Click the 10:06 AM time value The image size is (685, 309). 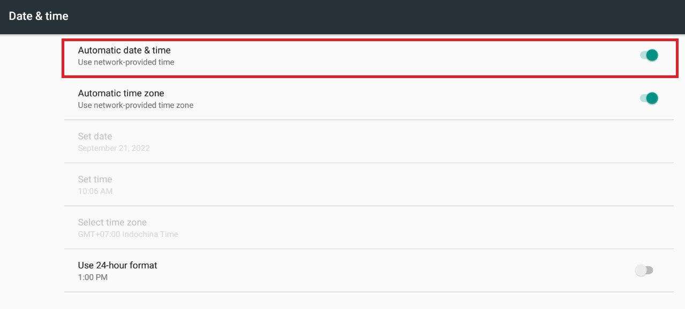pos(95,191)
